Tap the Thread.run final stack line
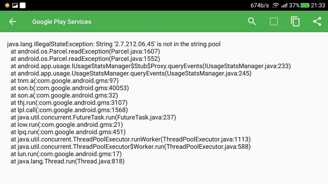Image resolution: width=328 pixels, height=184 pixels. coord(67,161)
